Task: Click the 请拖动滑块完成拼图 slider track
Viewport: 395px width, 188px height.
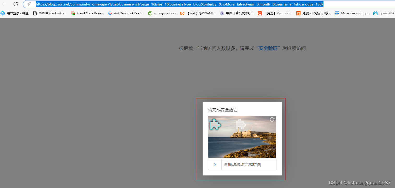Action: coord(249,164)
